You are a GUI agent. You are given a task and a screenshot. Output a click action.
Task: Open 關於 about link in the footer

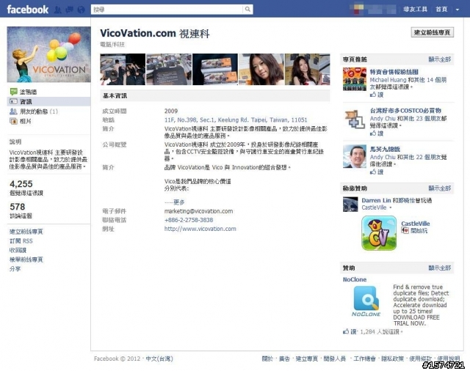[267, 359]
